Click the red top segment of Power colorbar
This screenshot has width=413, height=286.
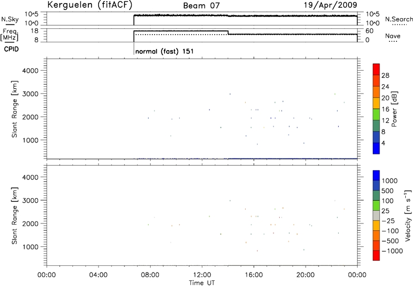pos(376,69)
